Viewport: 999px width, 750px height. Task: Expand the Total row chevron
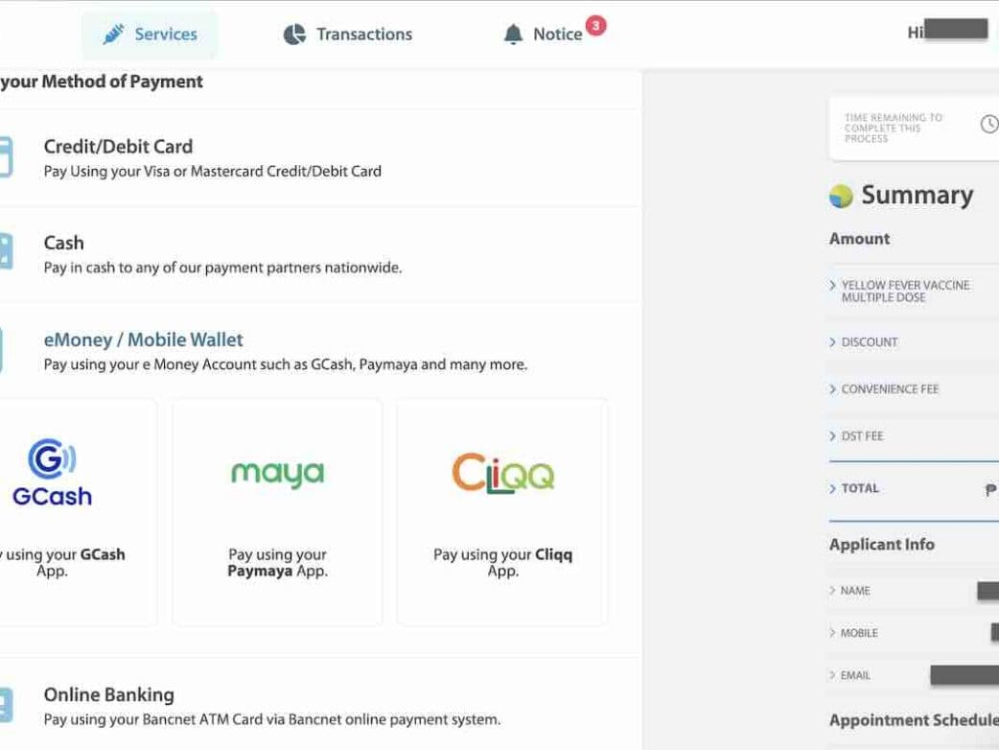point(832,489)
